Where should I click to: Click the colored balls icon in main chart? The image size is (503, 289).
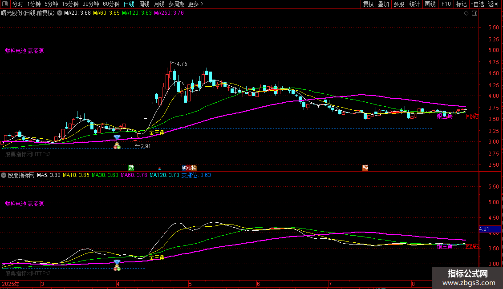pyautogui.click(x=117, y=146)
